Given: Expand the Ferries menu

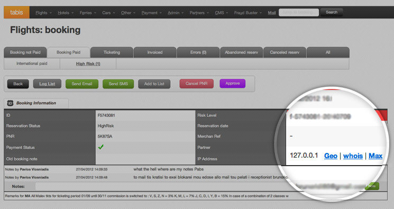Looking at the screenshot, I should [x=88, y=13].
